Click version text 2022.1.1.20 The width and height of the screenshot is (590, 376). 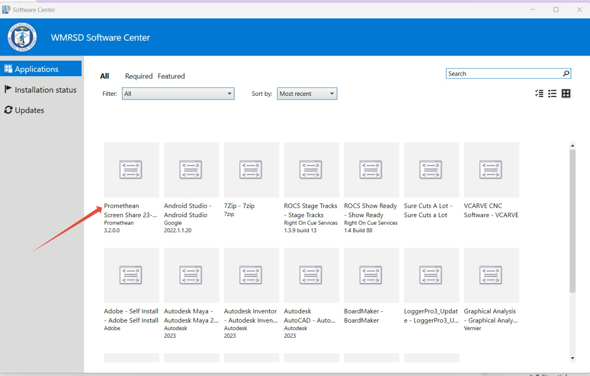(178, 230)
